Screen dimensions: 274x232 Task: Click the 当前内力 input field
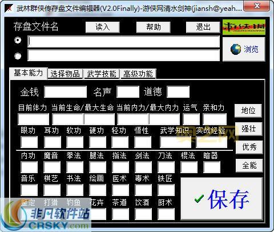[x=133, y=119]
